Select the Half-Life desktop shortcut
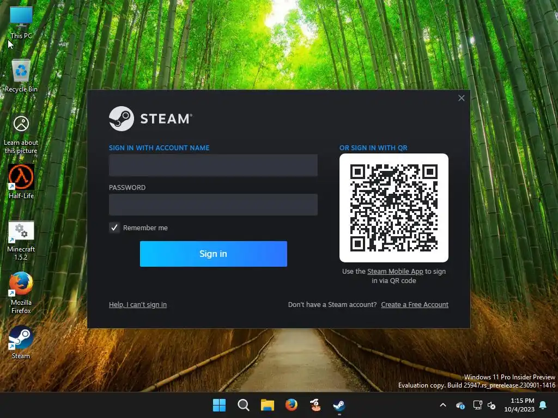The image size is (558, 418). [x=21, y=182]
